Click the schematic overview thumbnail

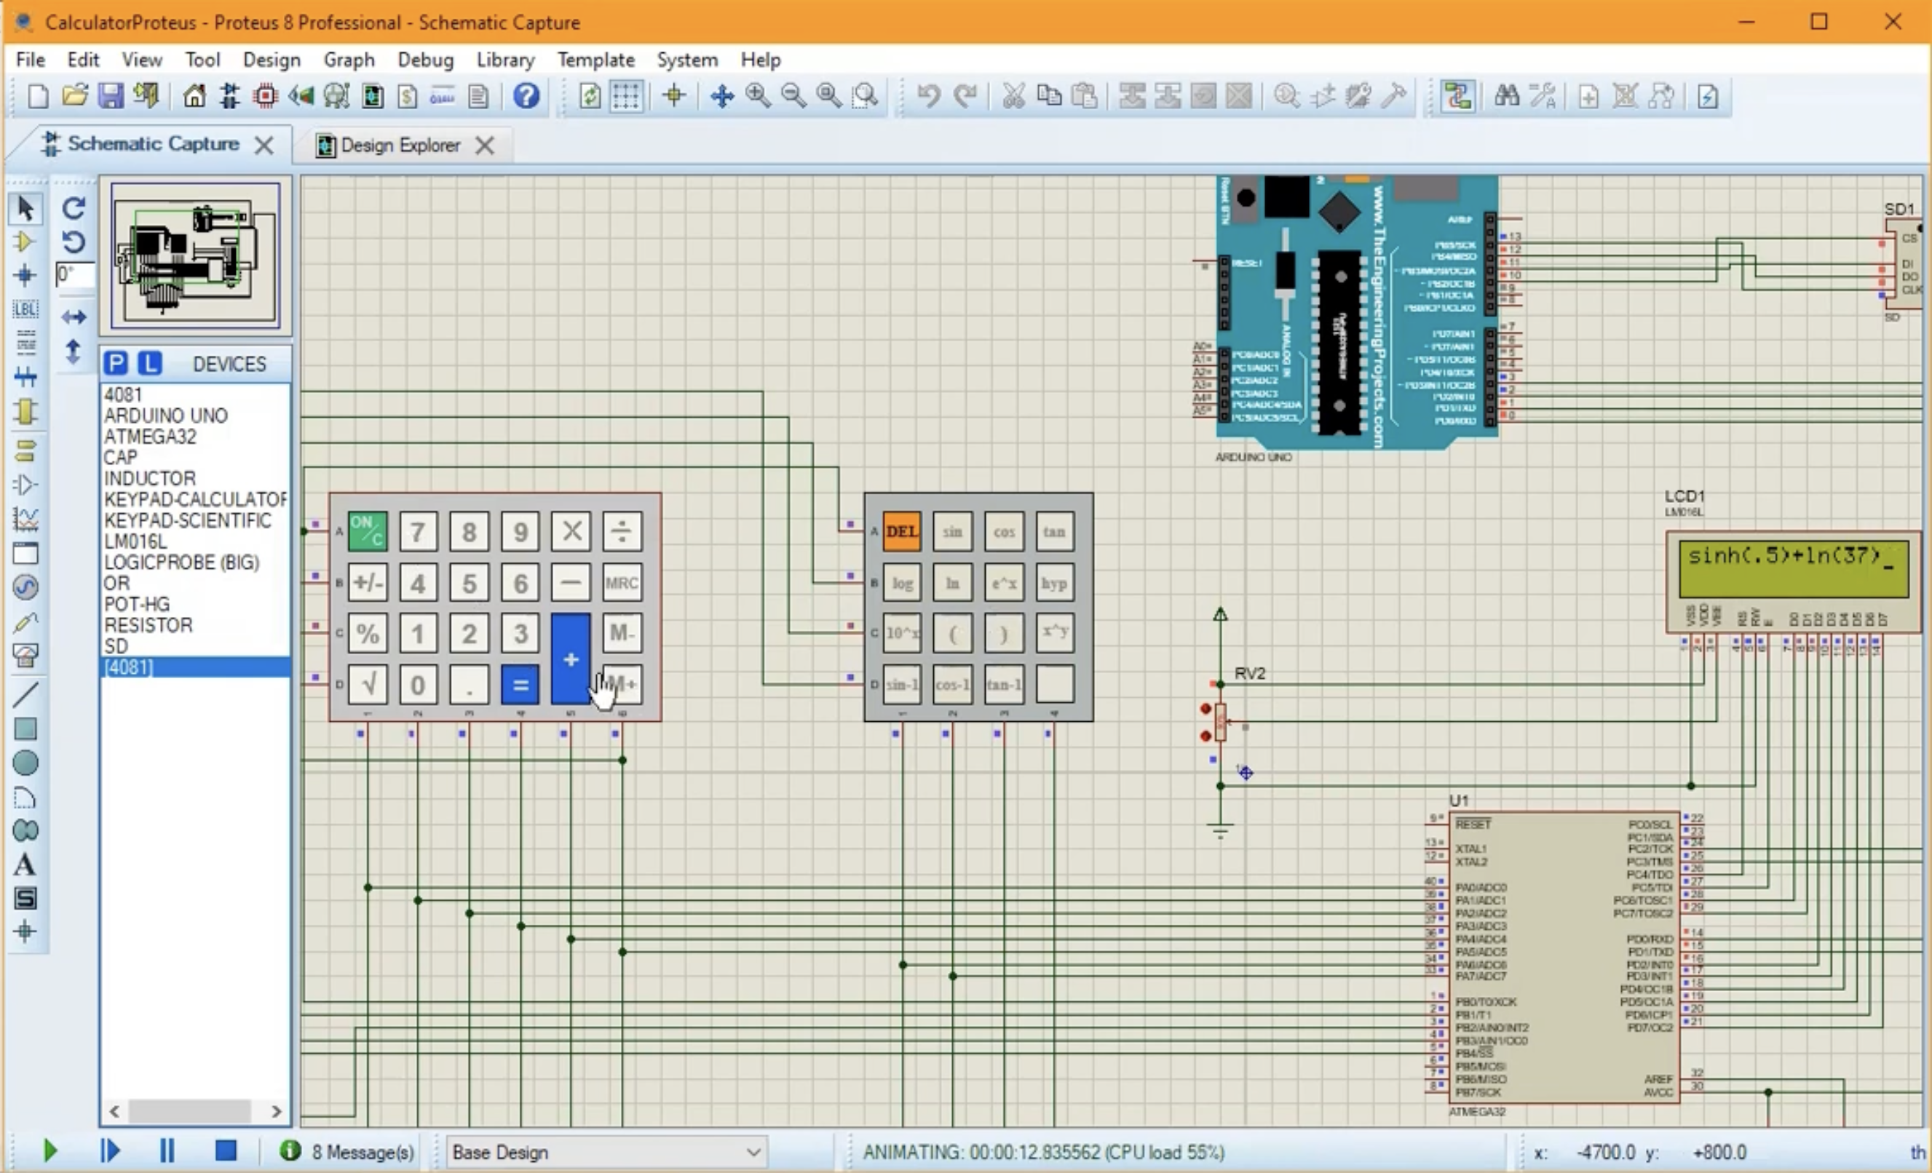[x=195, y=255]
